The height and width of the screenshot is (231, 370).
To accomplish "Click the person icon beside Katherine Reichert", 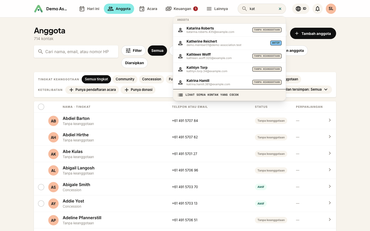I will [x=180, y=43].
